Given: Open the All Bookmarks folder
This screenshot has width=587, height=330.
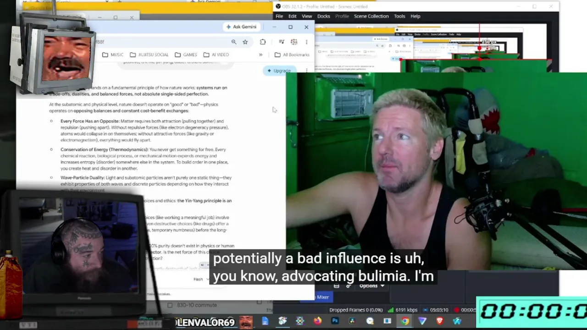Looking at the screenshot, I should pos(292,55).
